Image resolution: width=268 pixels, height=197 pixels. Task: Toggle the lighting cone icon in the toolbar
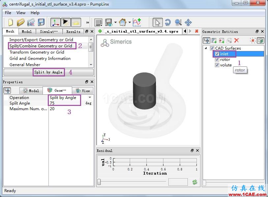(x=66, y=22)
